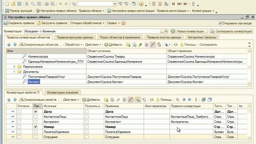Viewport: 256px width, 144px height.
Task: Switch to 'Правила очистки данных' tab
Action: click(164, 37)
